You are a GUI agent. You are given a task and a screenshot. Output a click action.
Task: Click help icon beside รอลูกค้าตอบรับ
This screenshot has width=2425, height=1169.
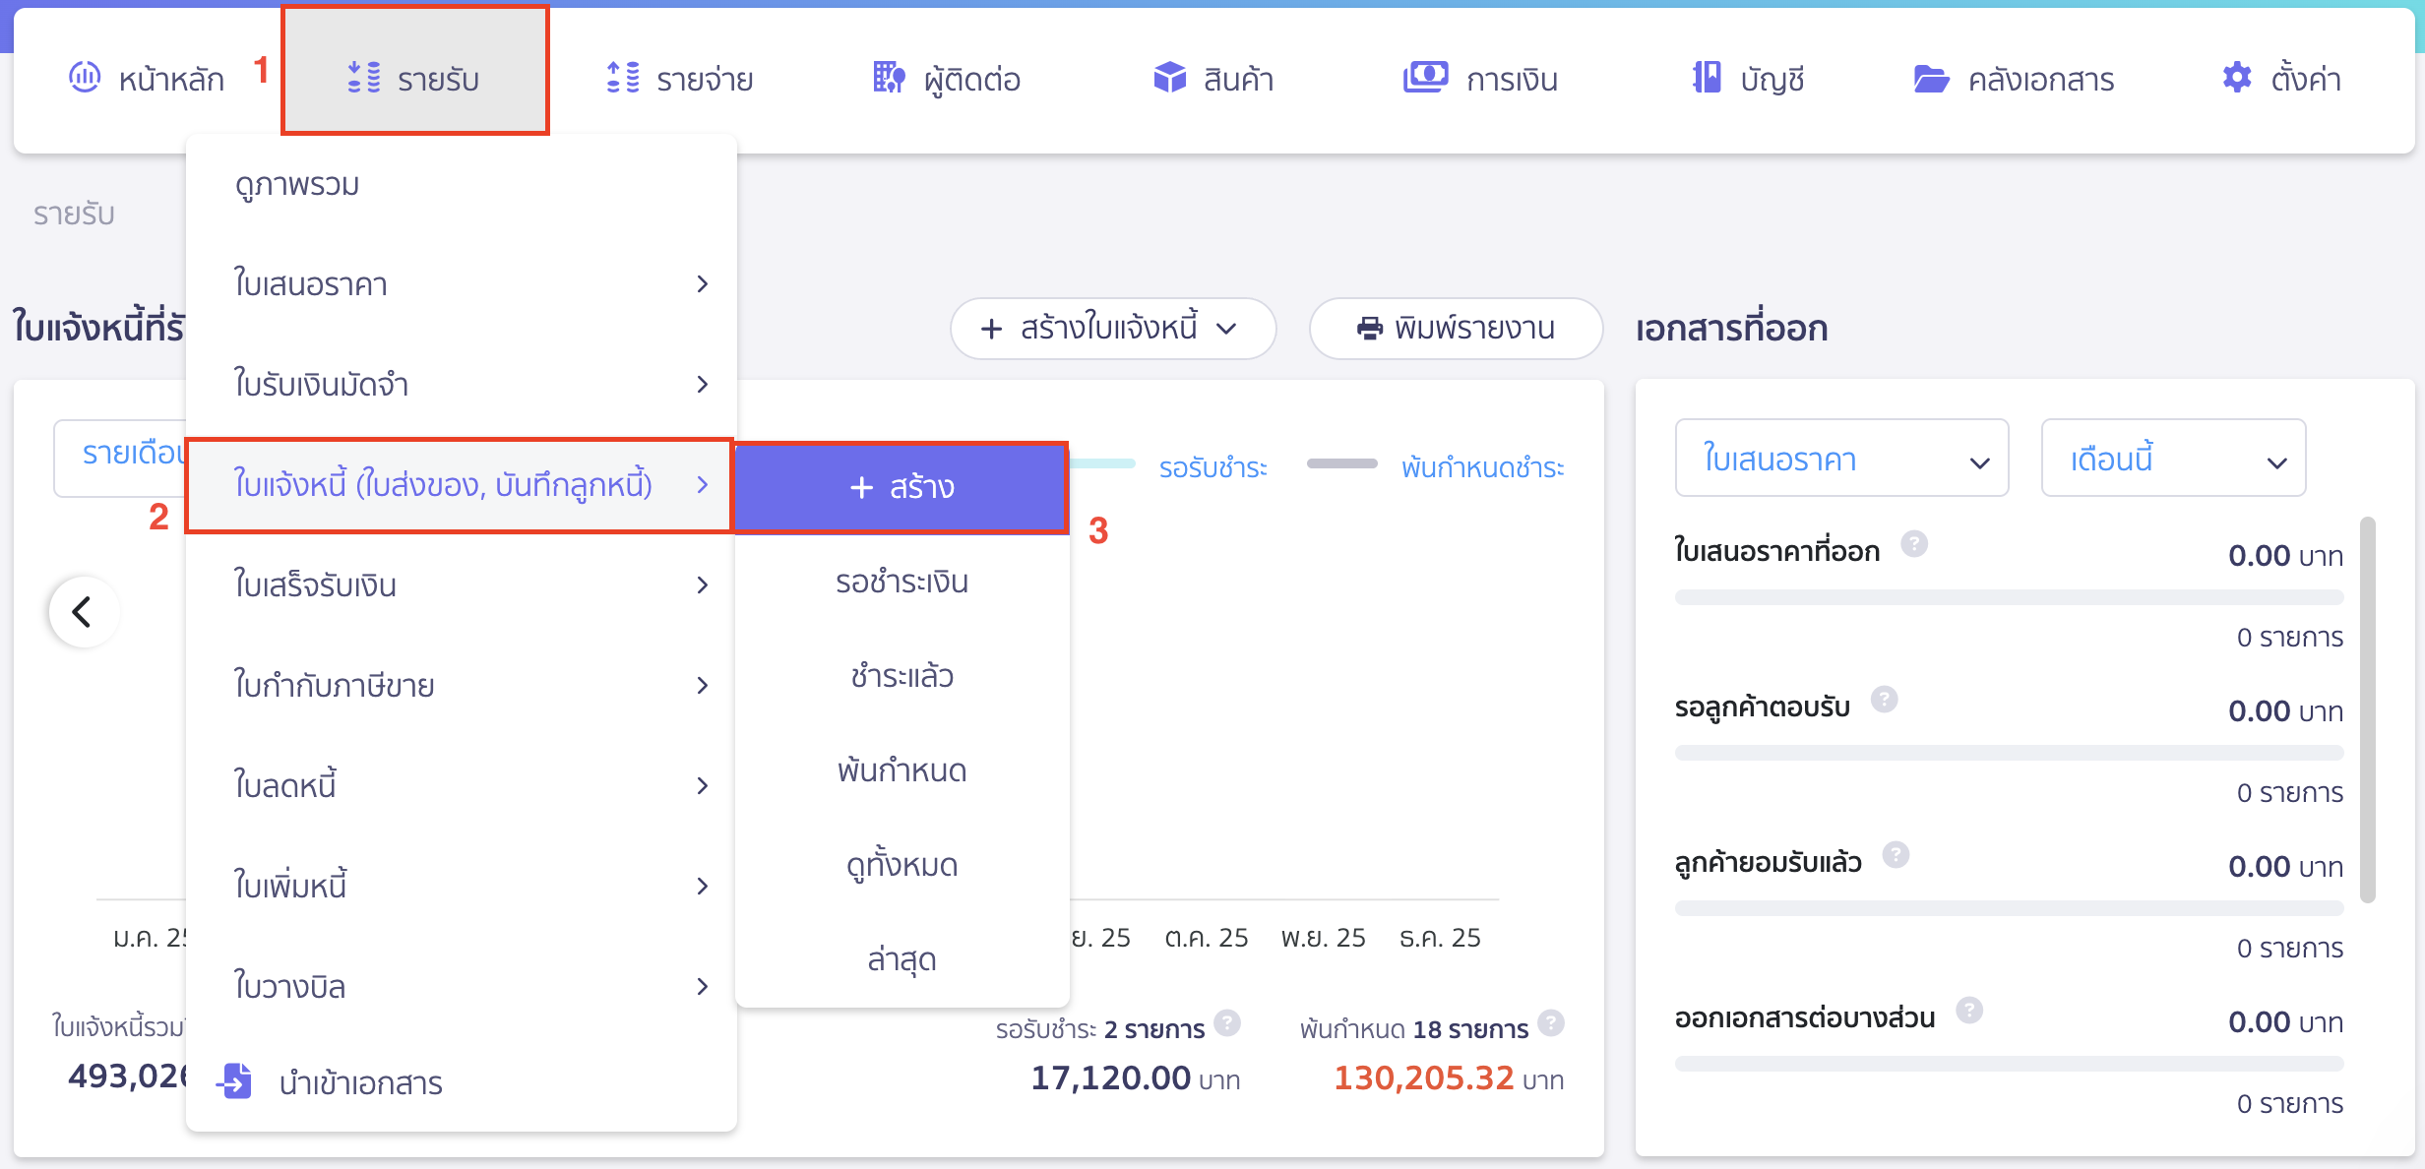[1884, 699]
